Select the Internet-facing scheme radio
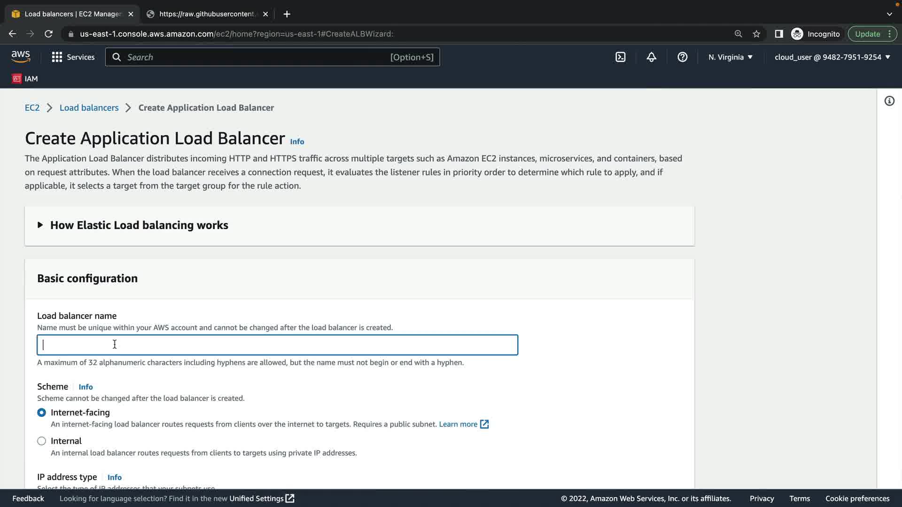The height and width of the screenshot is (507, 902). (x=42, y=413)
